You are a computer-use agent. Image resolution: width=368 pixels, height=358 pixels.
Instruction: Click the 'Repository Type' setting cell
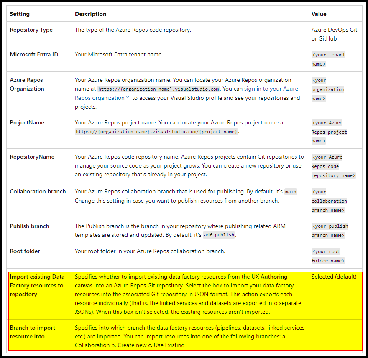[x=31, y=30]
